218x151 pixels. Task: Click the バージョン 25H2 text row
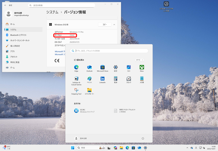coord(65,35)
